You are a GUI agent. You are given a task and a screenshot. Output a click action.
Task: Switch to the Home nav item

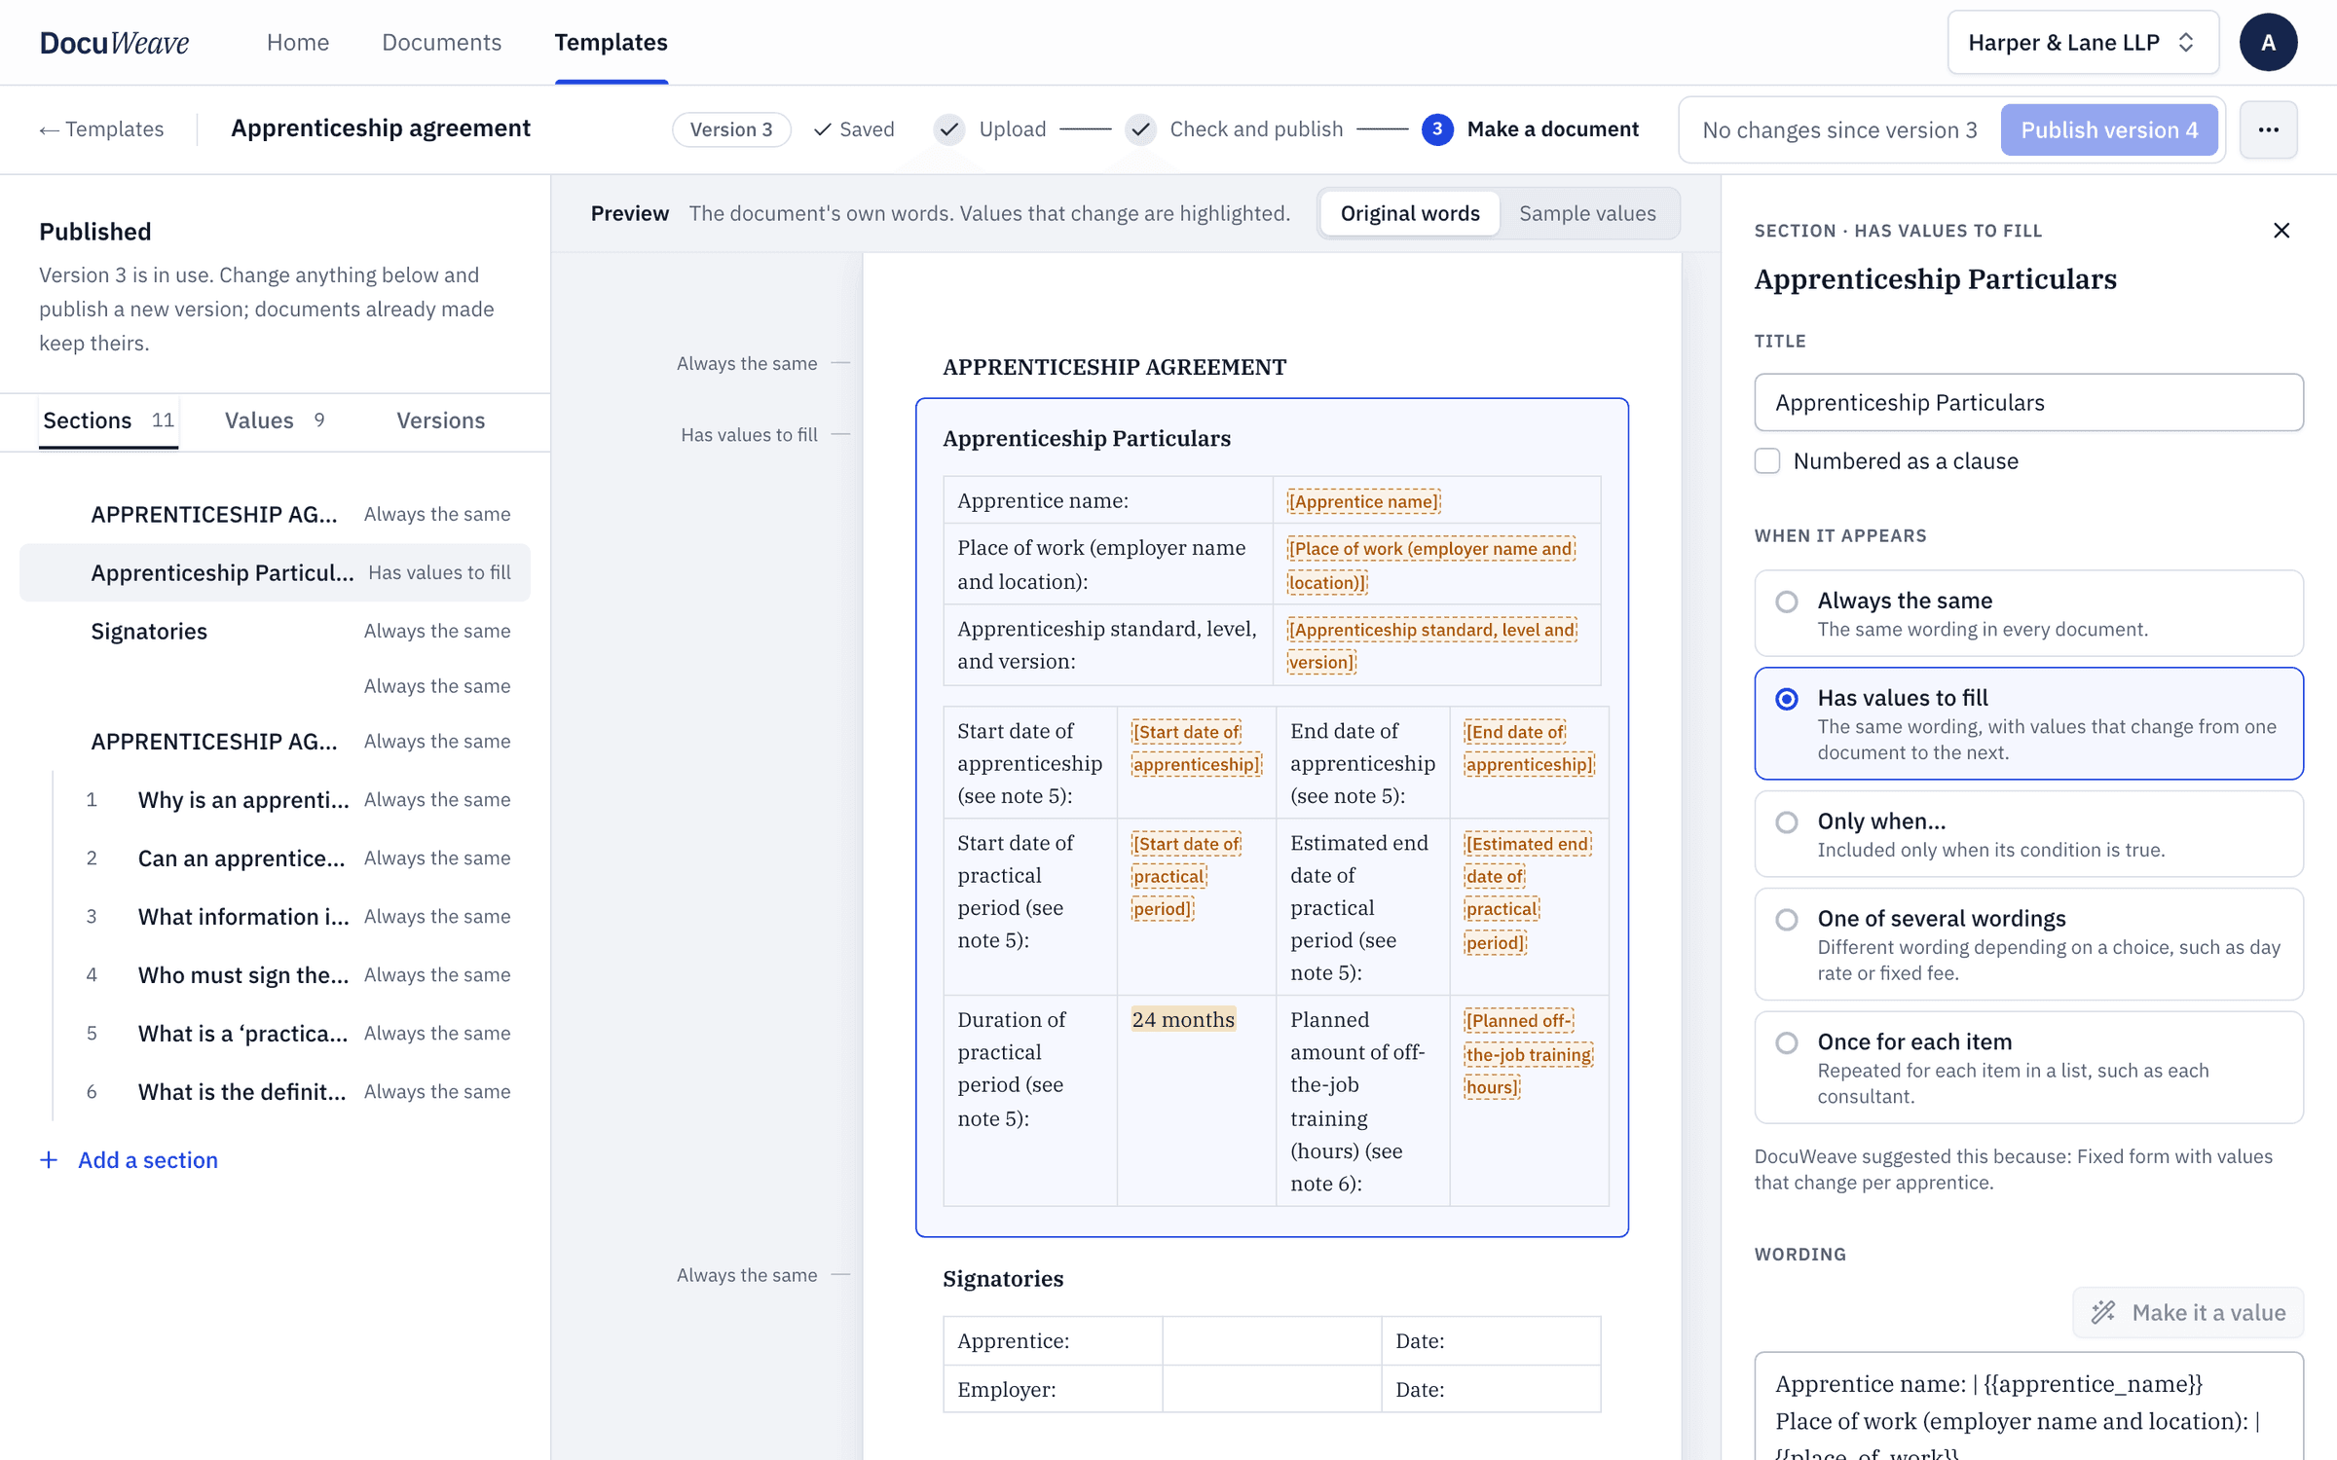click(x=298, y=42)
